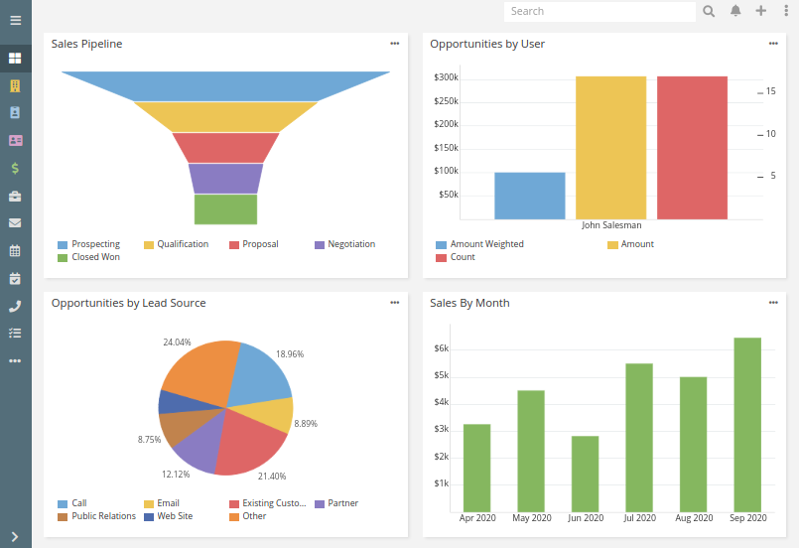This screenshot has width=799, height=548.
Task: Toggle the Amount legend entry
Action: pyautogui.click(x=630, y=244)
